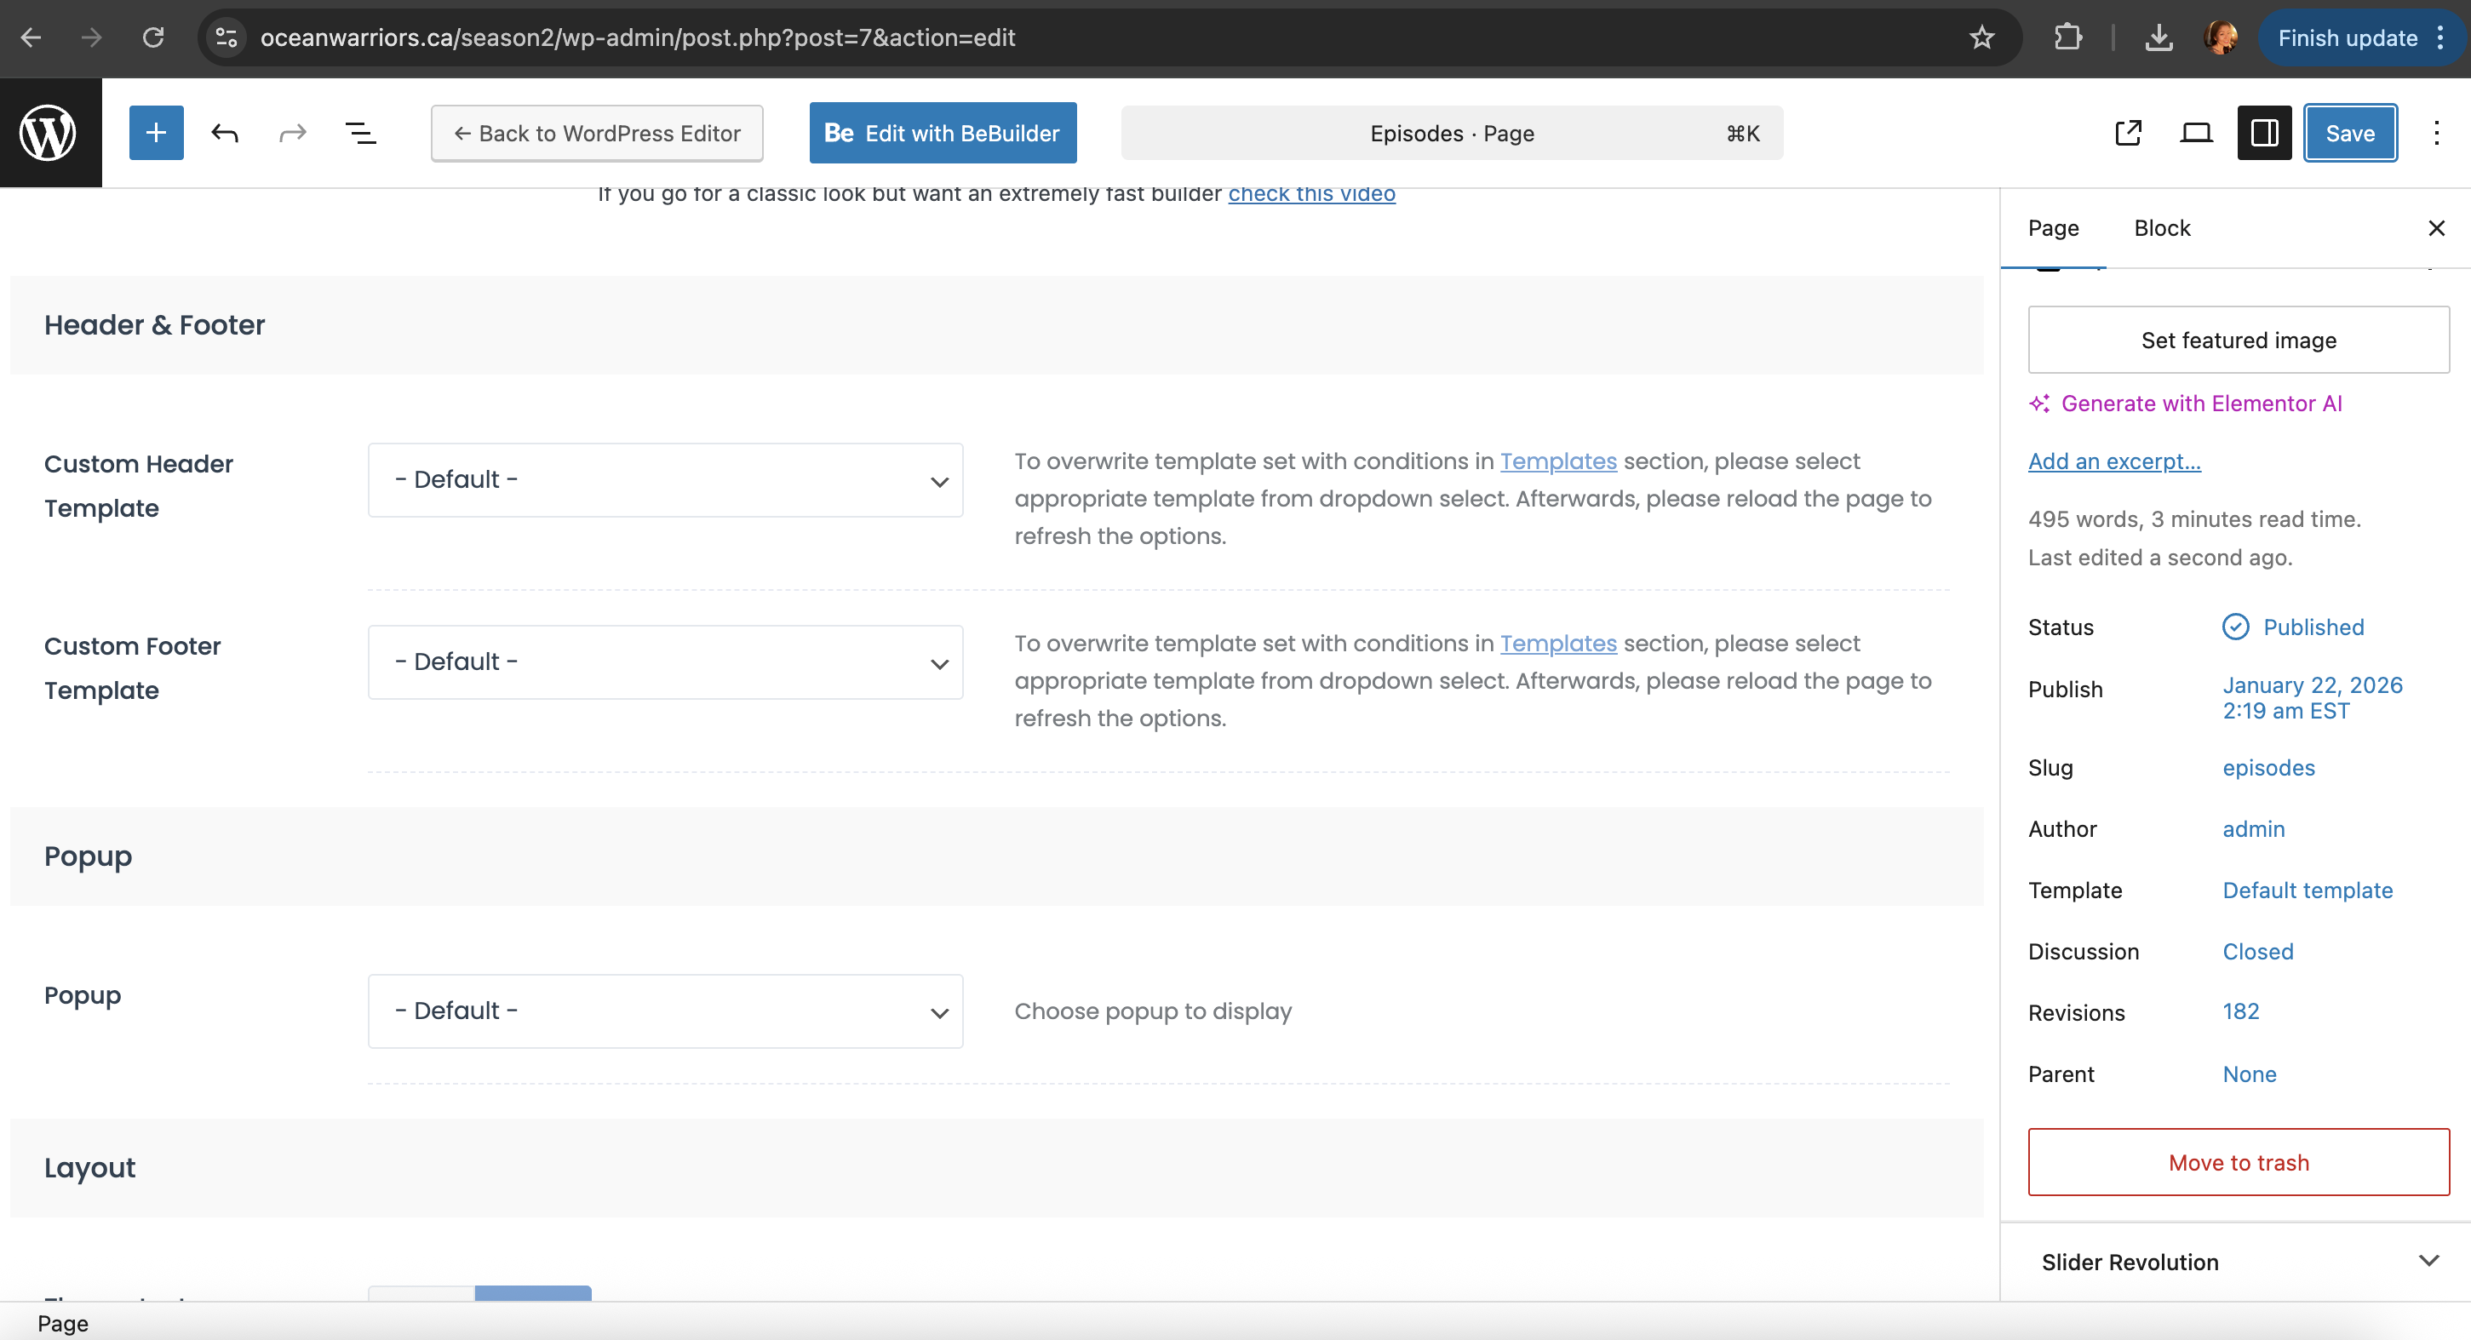Screen dimensions: 2471x1340
Task: Click the desktop preview device icon
Action: pyautogui.click(x=2196, y=132)
